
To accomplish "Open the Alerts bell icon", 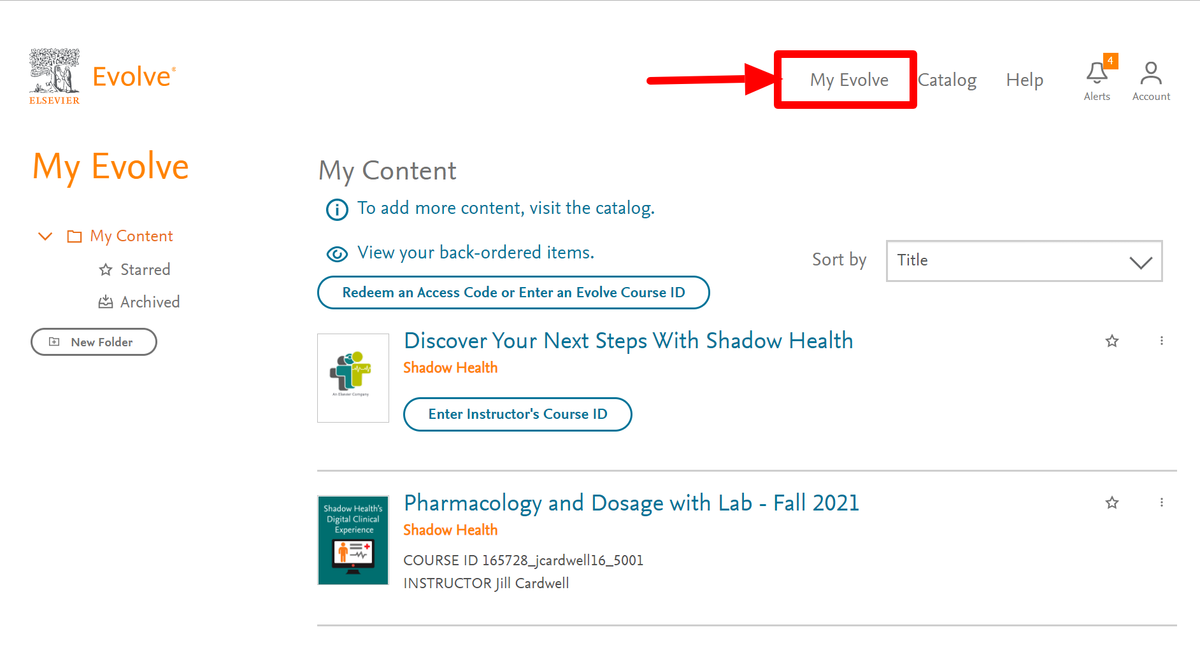I will (x=1096, y=74).
